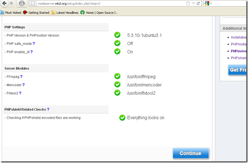Click green check for PHP Version row

[117, 35]
